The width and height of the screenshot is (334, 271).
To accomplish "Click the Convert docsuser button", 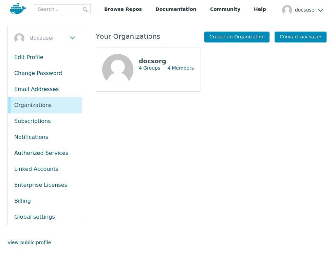I will (300, 37).
